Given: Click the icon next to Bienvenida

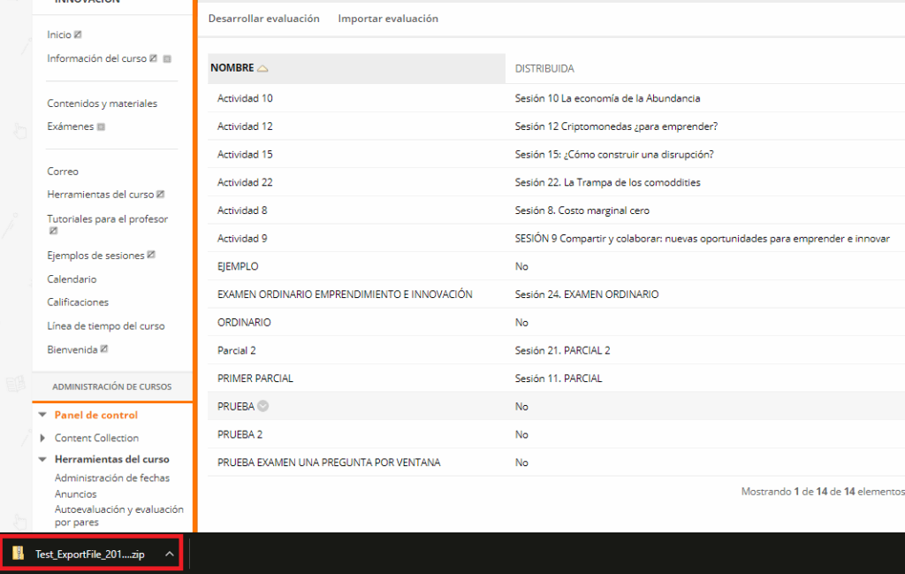Looking at the screenshot, I should [104, 349].
